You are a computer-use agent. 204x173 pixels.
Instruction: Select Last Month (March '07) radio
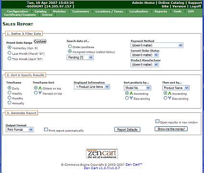(x=10, y=53)
